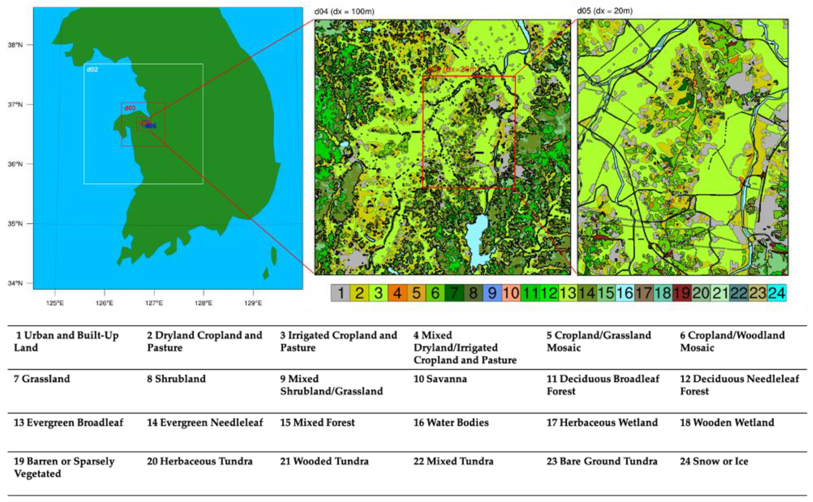The height and width of the screenshot is (502, 813).
Task: Click the orange swatch numbered 4
Action: [397, 293]
